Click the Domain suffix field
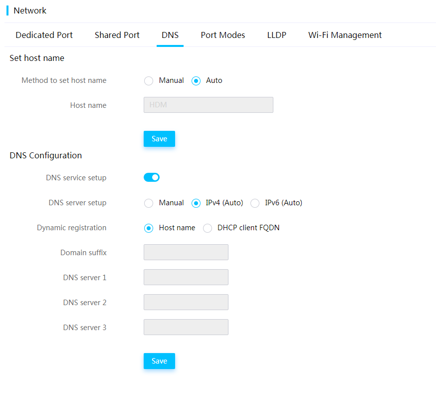Viewport: 436px width, 418px height. (186, 252)
